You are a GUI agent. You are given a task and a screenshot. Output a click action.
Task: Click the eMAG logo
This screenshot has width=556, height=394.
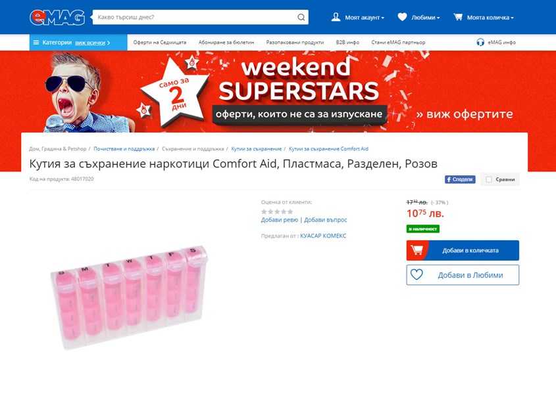(x=57, y=17)
